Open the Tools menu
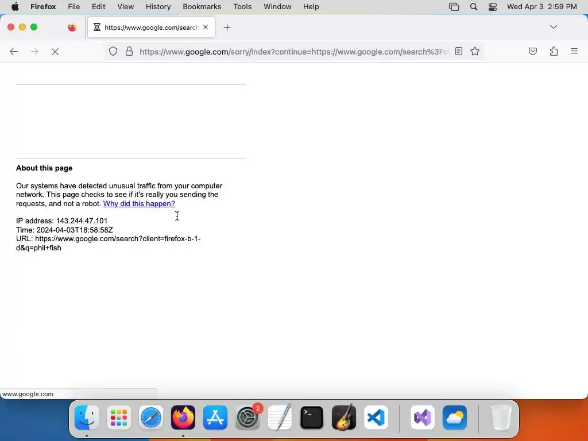 [243, 7]
